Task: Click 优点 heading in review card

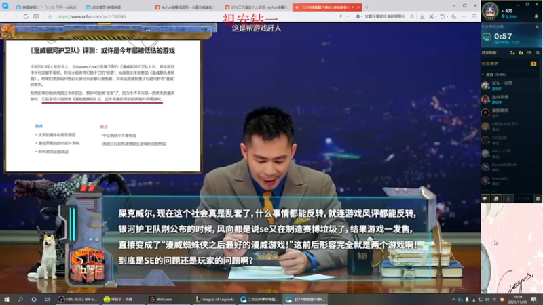Action: pos(39,126)
